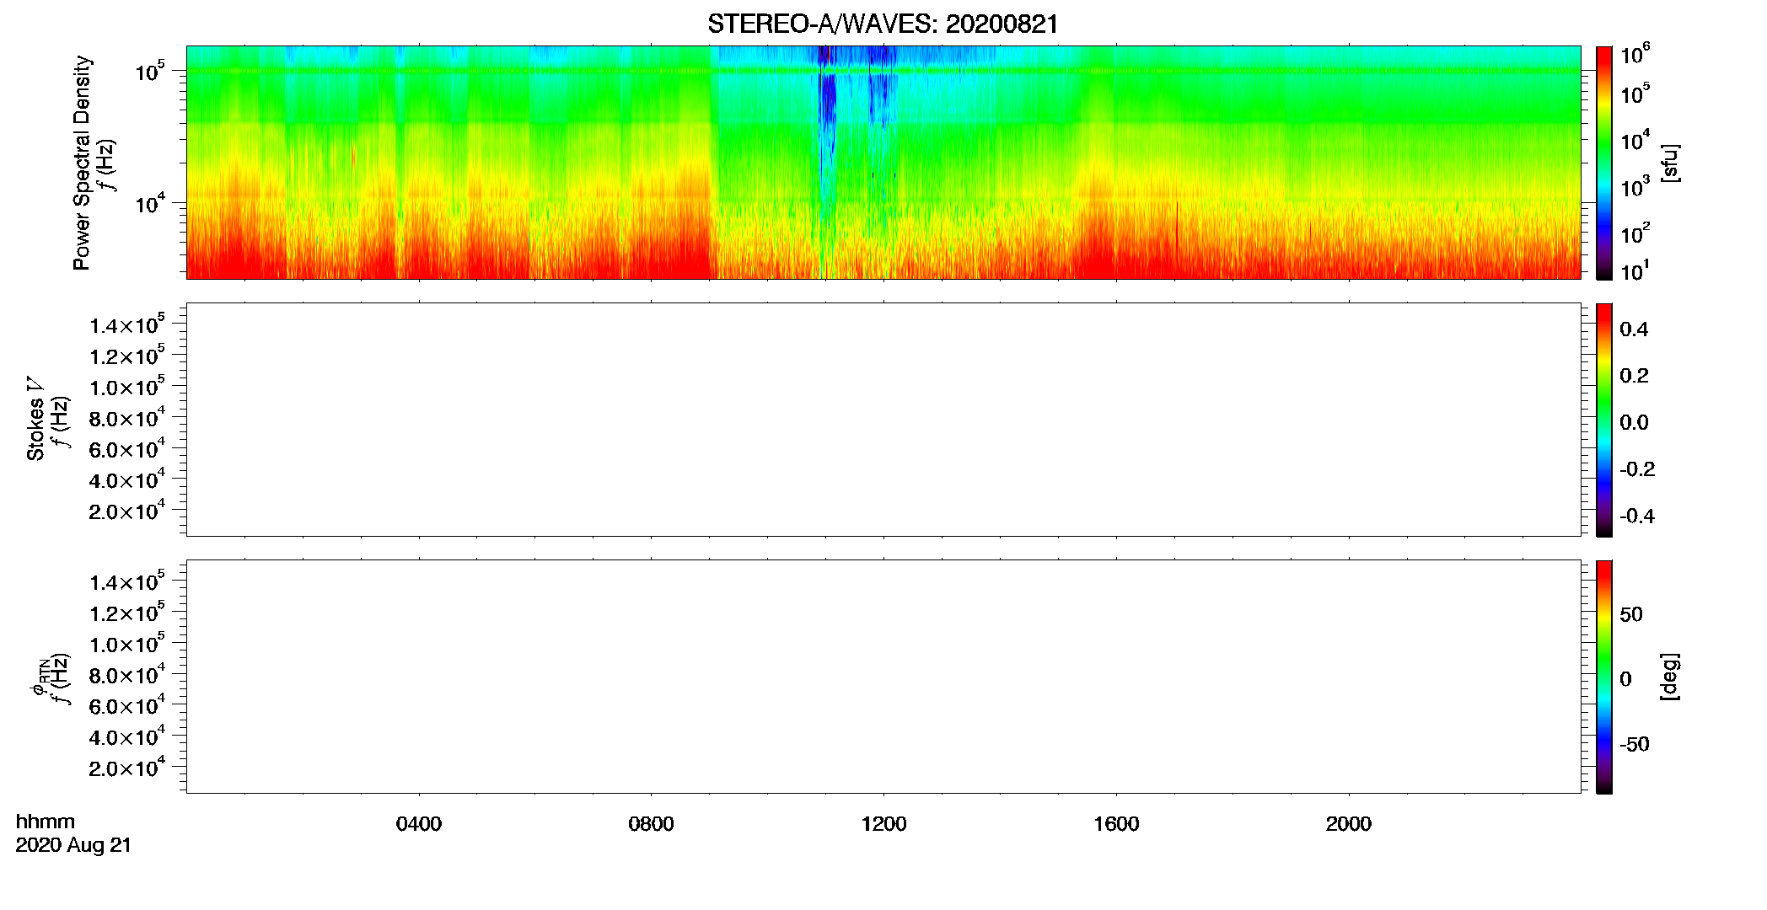The height and width of the screenshot is (910, 1767).
Task: Click the Stokes V axis label
Action: [x=36, y=419]
